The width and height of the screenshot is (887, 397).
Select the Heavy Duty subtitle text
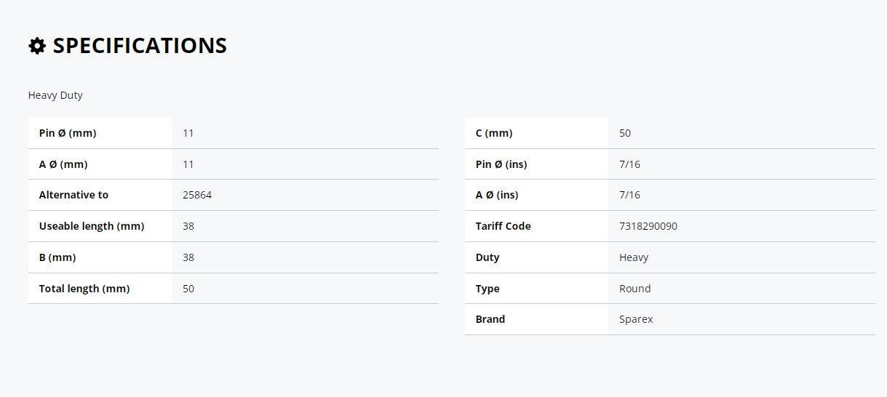(55, 95)
